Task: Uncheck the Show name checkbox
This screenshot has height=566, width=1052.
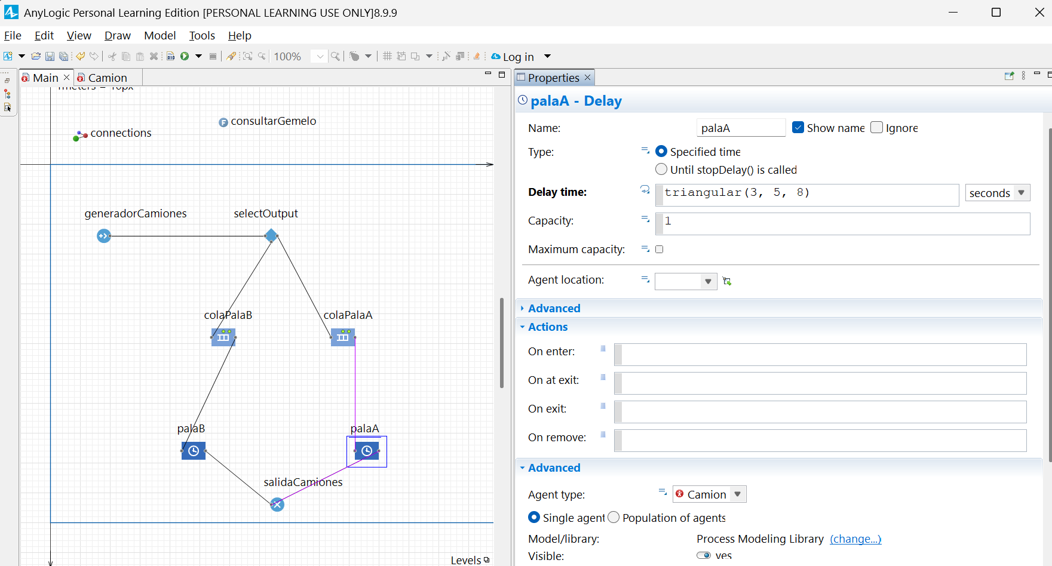Action: [798, 127]
